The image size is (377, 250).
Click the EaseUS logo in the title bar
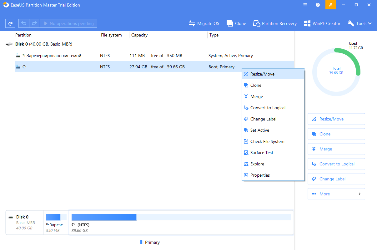click(5, 5)
